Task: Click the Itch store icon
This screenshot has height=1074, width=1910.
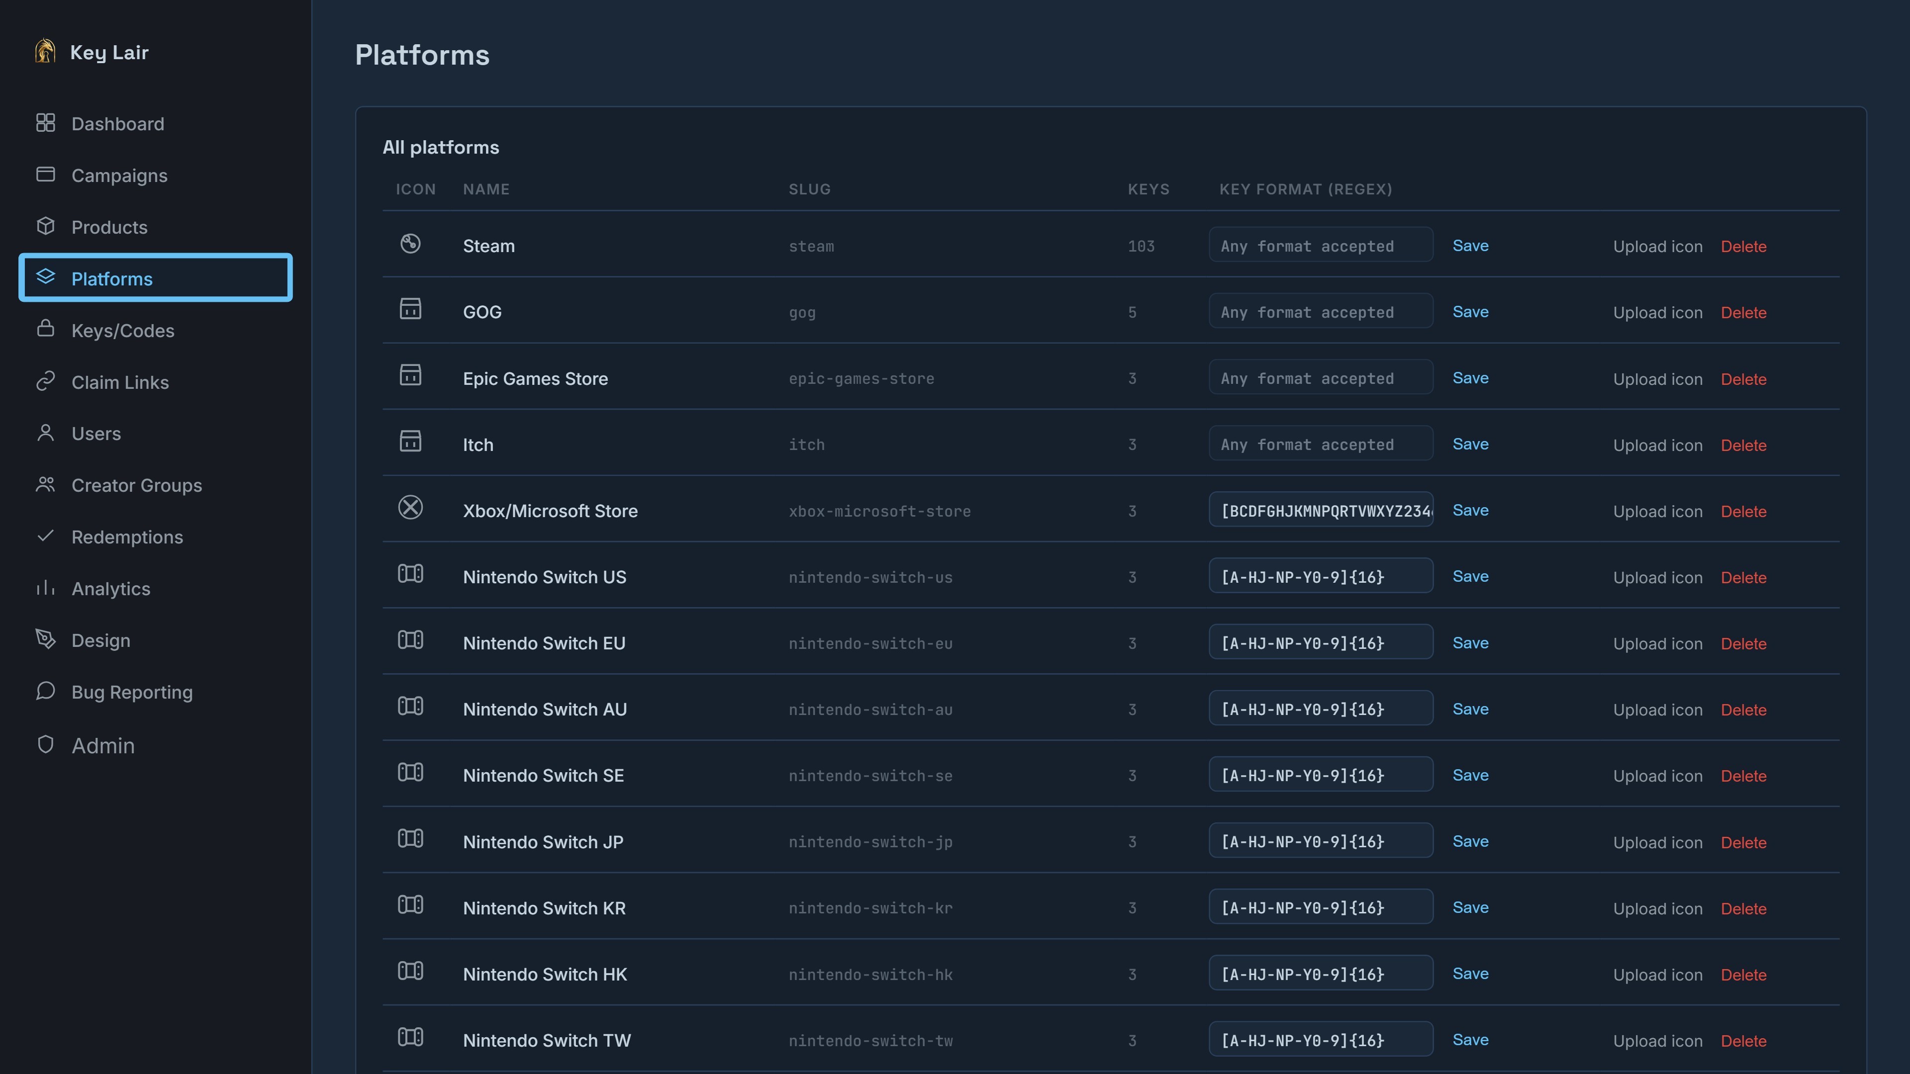Action: 410,442
